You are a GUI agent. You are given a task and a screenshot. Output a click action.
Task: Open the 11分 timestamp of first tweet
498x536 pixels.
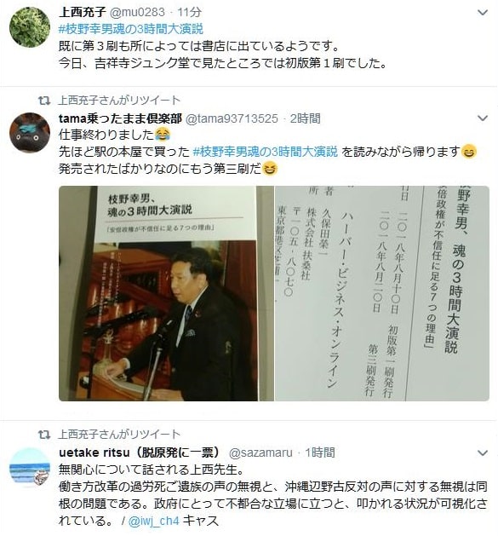coord(189,12)
